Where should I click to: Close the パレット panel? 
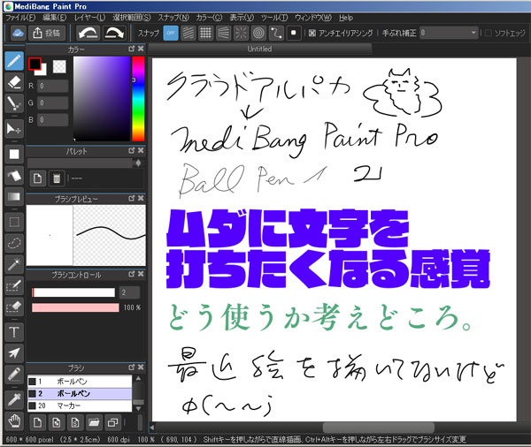[141, 150]
